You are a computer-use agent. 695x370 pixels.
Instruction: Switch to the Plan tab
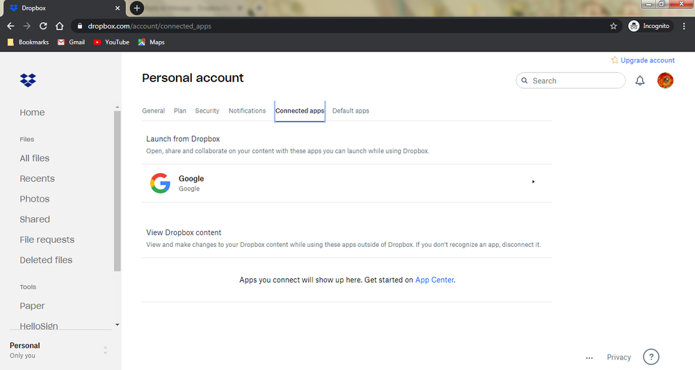(180, 111)
